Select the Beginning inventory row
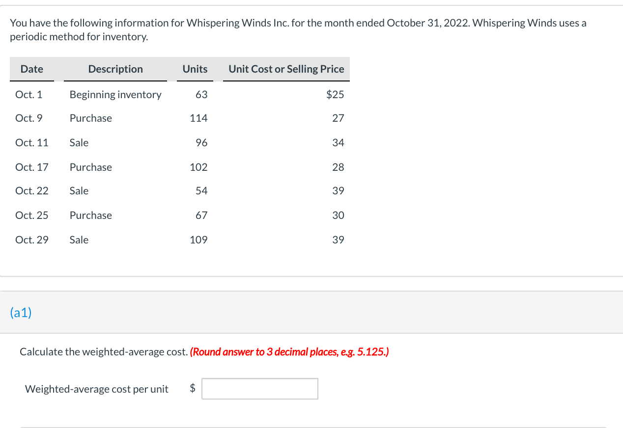 [115, 94]
